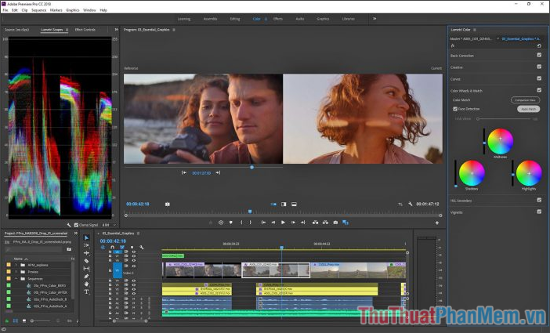Click new bin icon beside project search
This screenshot has height=333, width=550.
pyautogui.click(x=69, y=249)
